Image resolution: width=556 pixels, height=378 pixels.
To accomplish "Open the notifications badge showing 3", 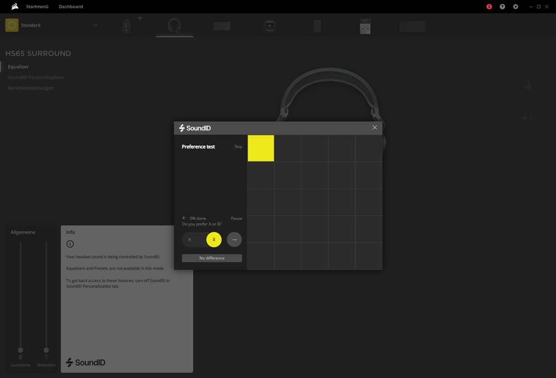I will (x=489, y=7).
